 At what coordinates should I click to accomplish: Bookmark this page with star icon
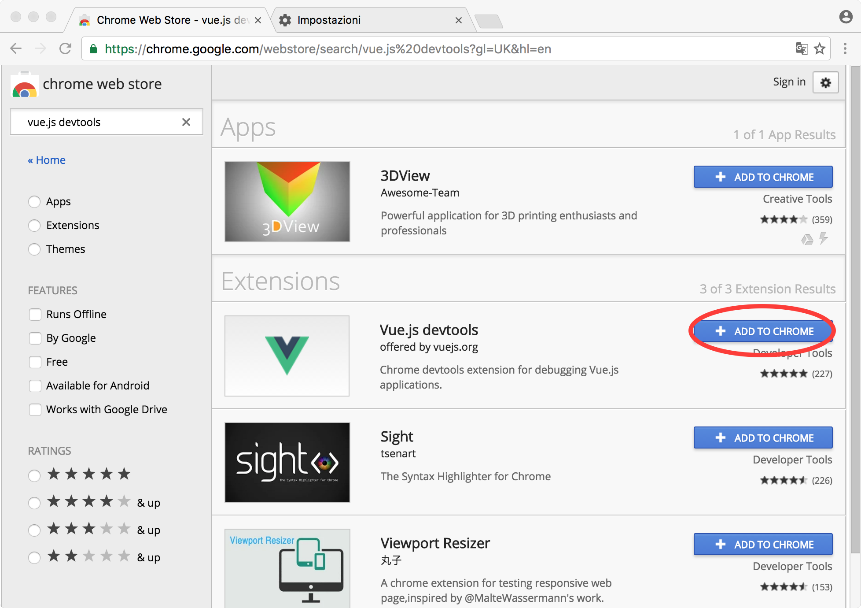coord(820,48)
